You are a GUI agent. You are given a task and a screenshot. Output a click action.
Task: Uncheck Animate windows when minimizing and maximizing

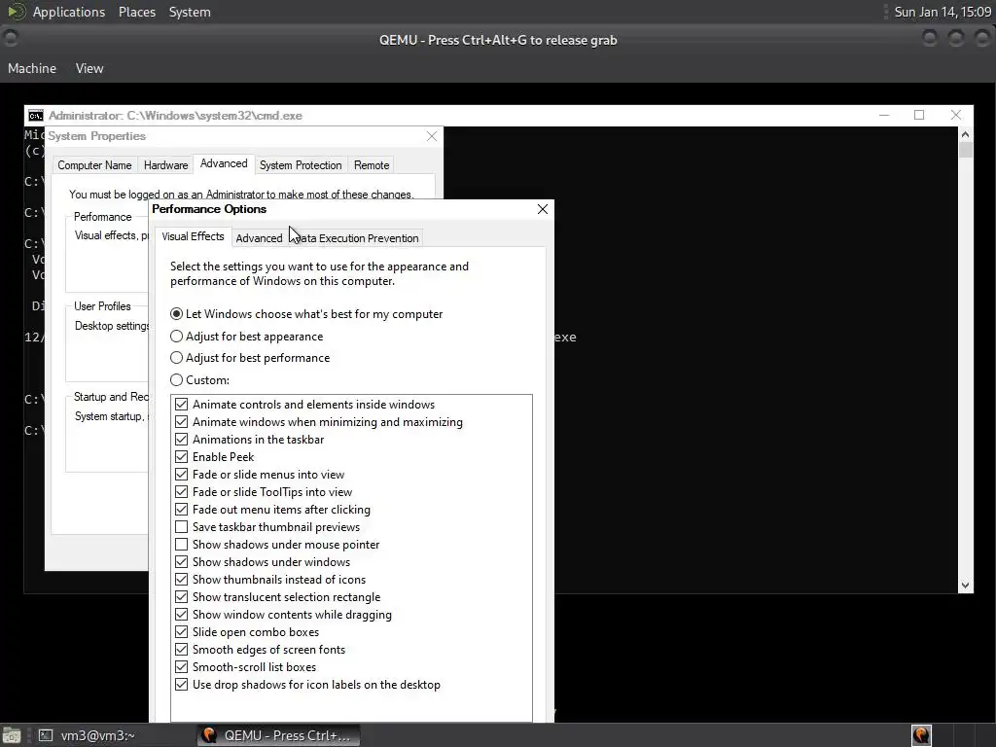[182, 422]
